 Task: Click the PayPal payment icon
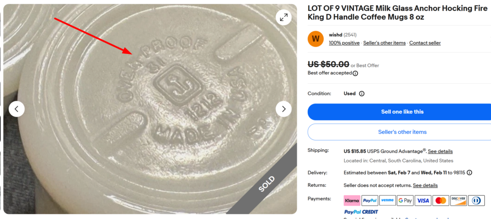(370, 200)
